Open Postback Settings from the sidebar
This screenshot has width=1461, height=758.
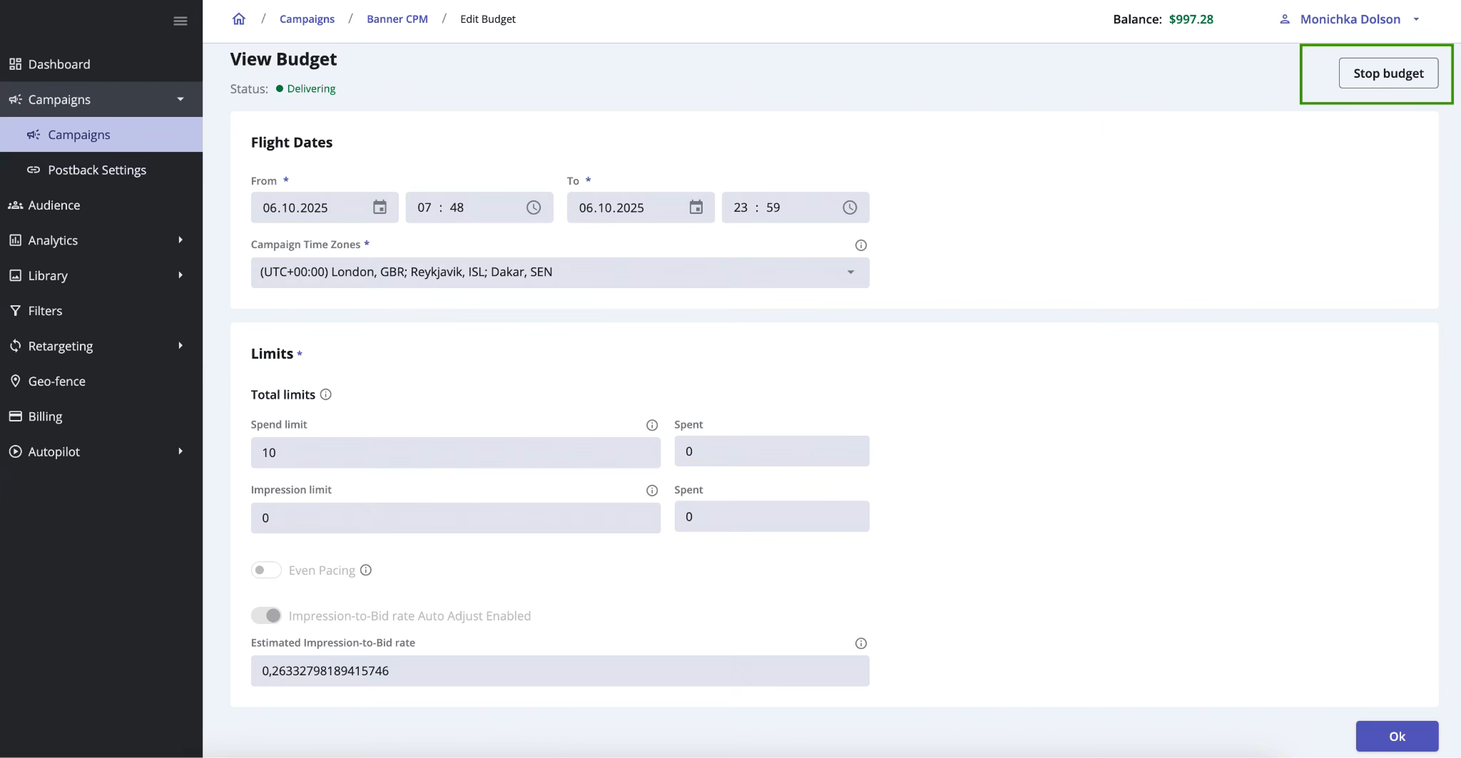pyautogui.click(x=97, y=170)
